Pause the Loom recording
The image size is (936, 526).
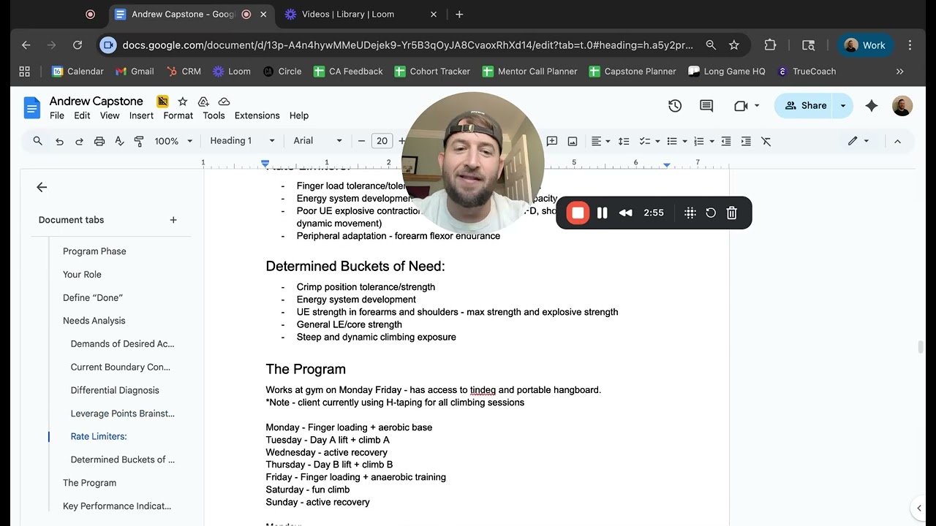pyautogui.click(x=602, y=213)
